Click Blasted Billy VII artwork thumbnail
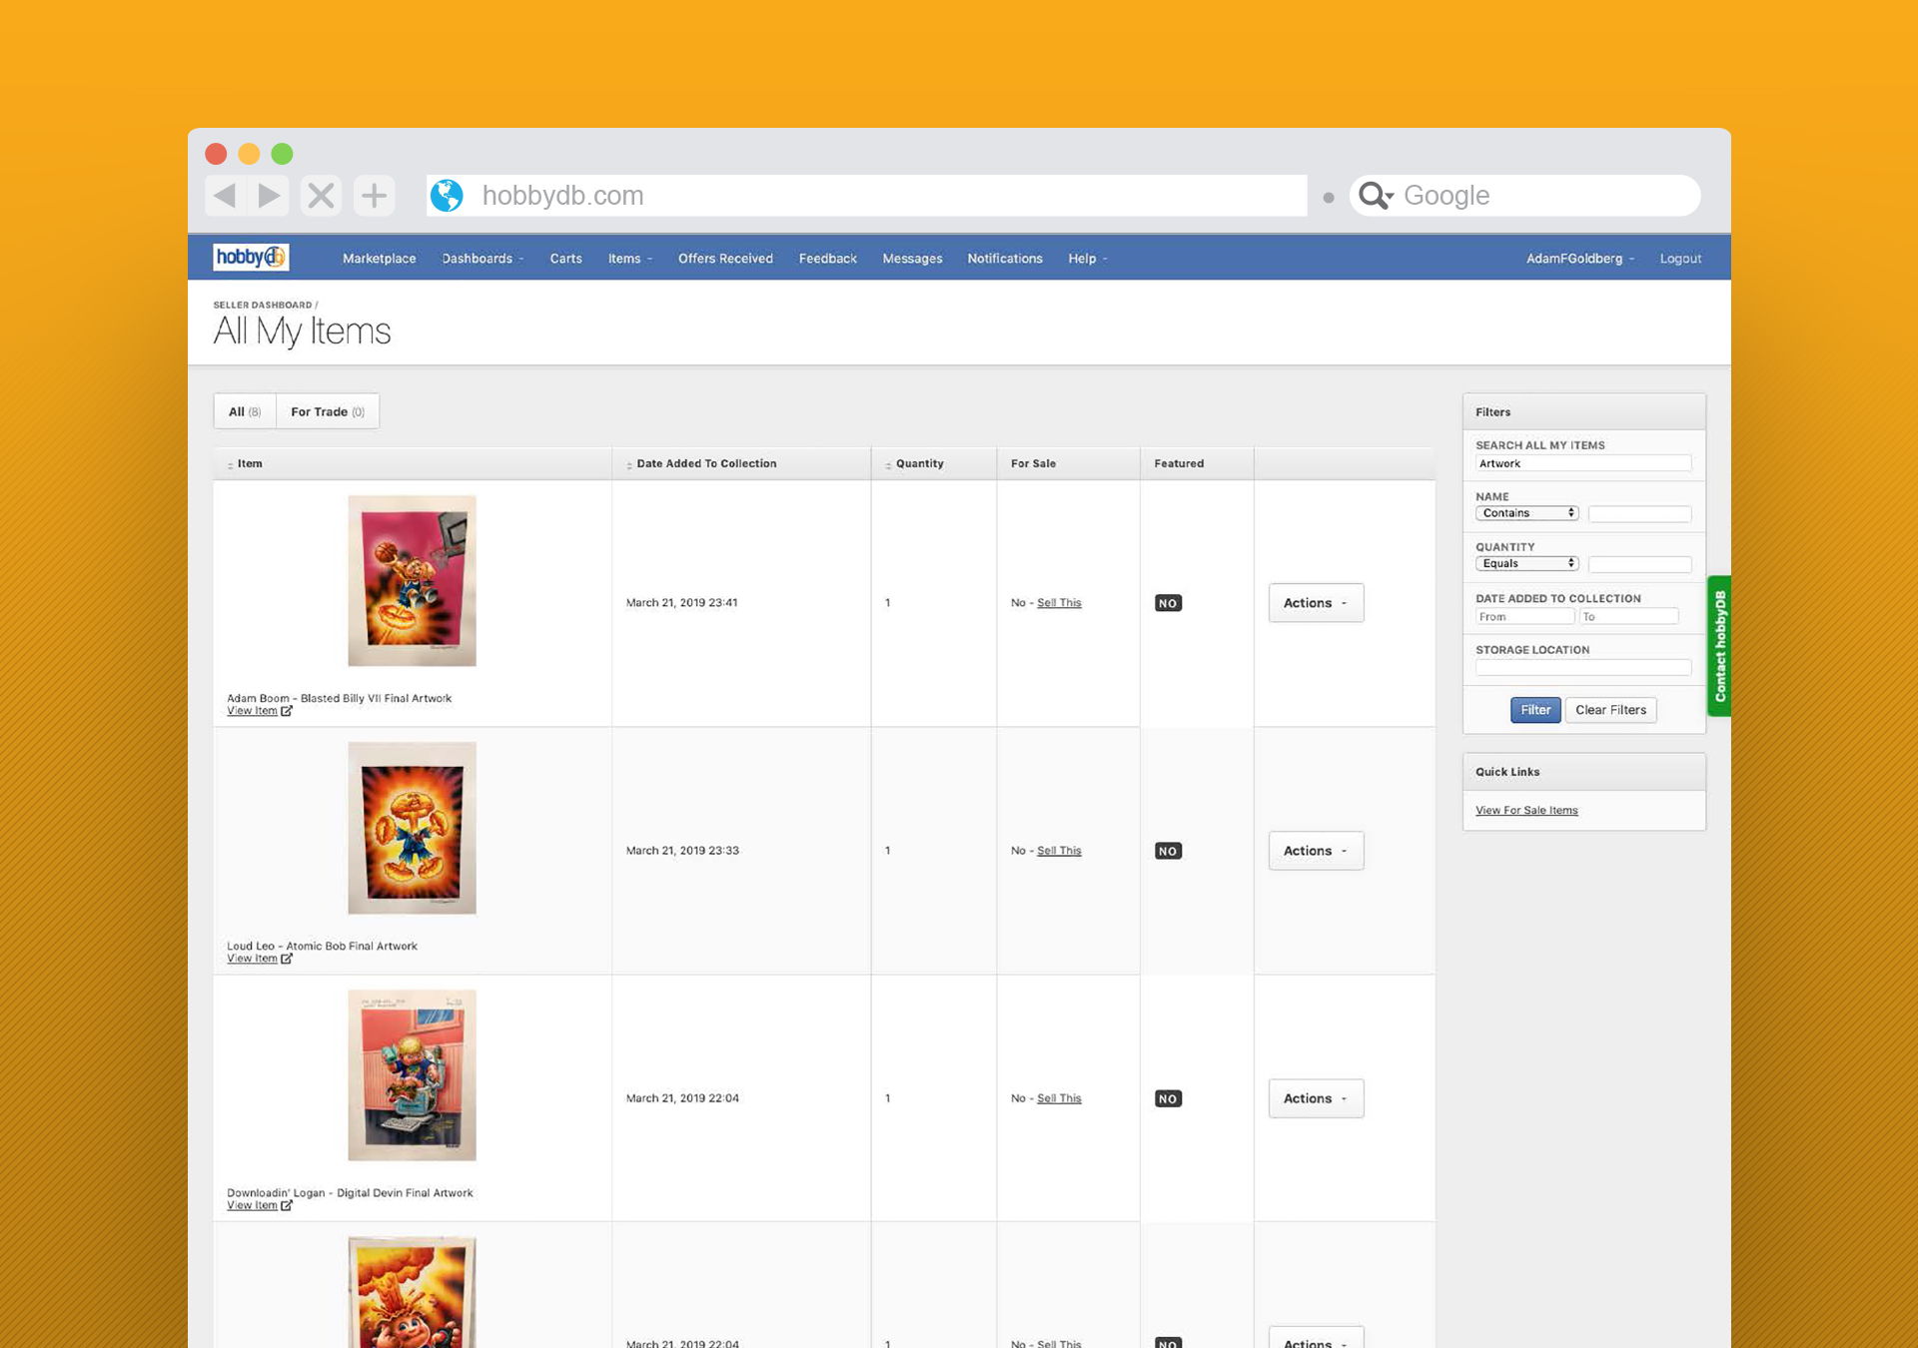The height and width of the screenshot is (1348, 1918). click(412, 581)
